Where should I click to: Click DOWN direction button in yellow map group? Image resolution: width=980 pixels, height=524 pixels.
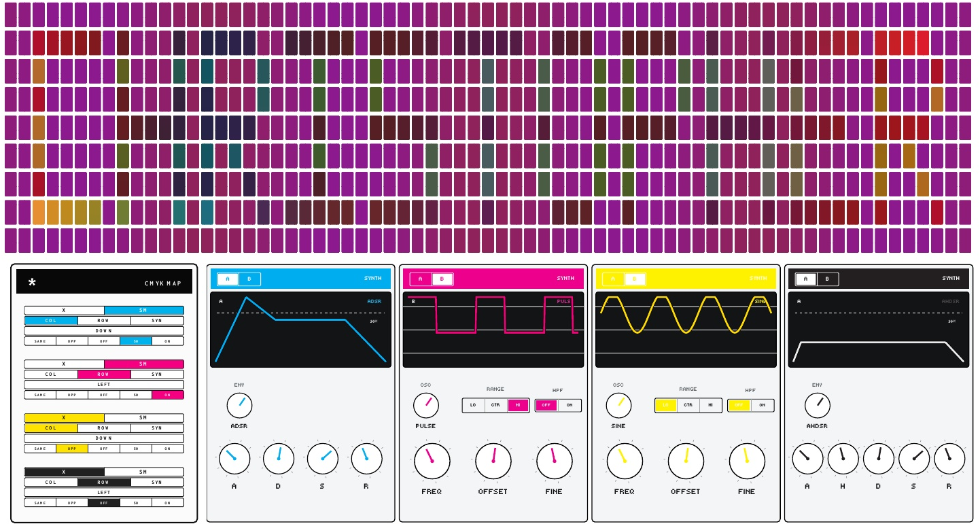[104, 438]
